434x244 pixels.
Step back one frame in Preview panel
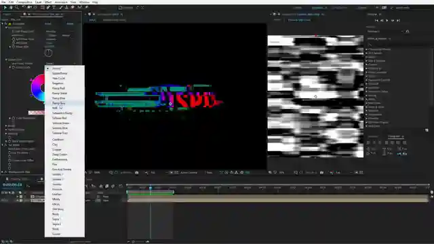tap(382, 20)
